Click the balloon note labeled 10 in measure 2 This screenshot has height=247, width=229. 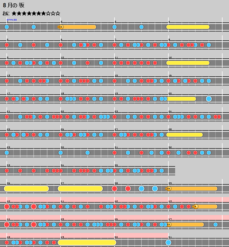coord(61,27)
